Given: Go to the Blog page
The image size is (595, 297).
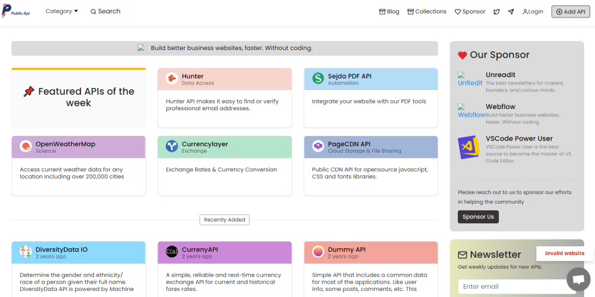Looking at the screenshot, I should pyautogui.click(x=389, y=12).
